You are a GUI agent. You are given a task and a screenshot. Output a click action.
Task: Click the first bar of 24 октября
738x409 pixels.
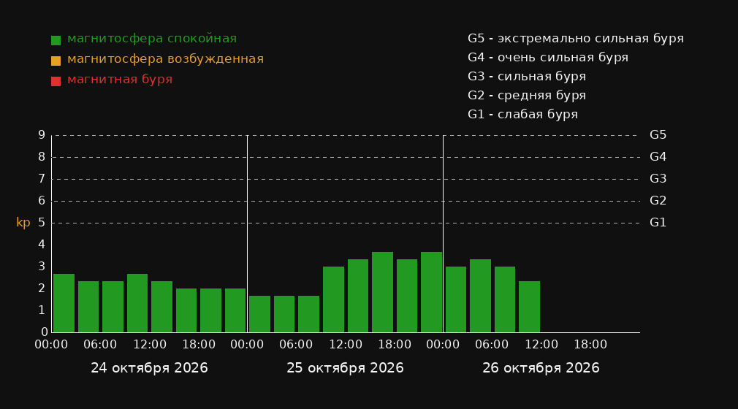coord(64,303)
